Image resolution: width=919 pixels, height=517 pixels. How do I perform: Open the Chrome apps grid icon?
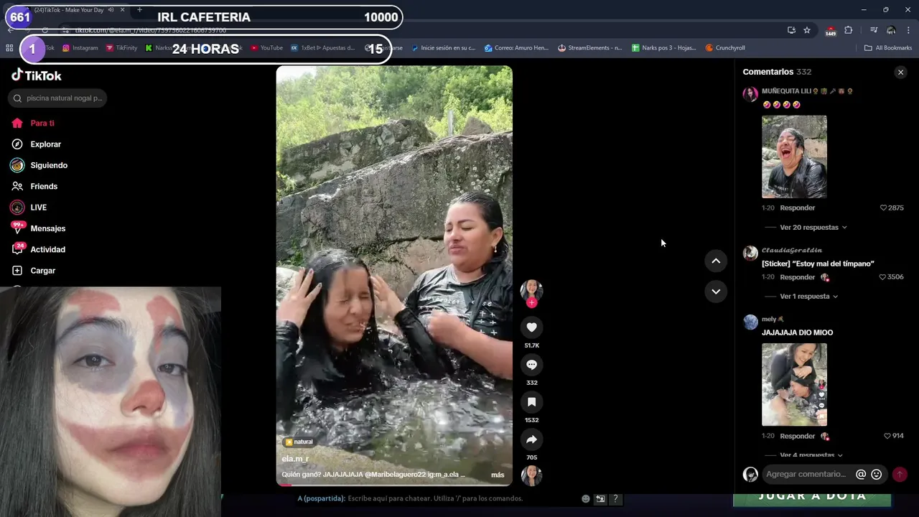click(x=9, y=48)
